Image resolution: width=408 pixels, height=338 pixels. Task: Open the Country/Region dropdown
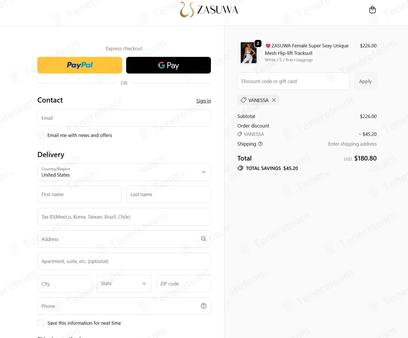(x=124, y=172)
